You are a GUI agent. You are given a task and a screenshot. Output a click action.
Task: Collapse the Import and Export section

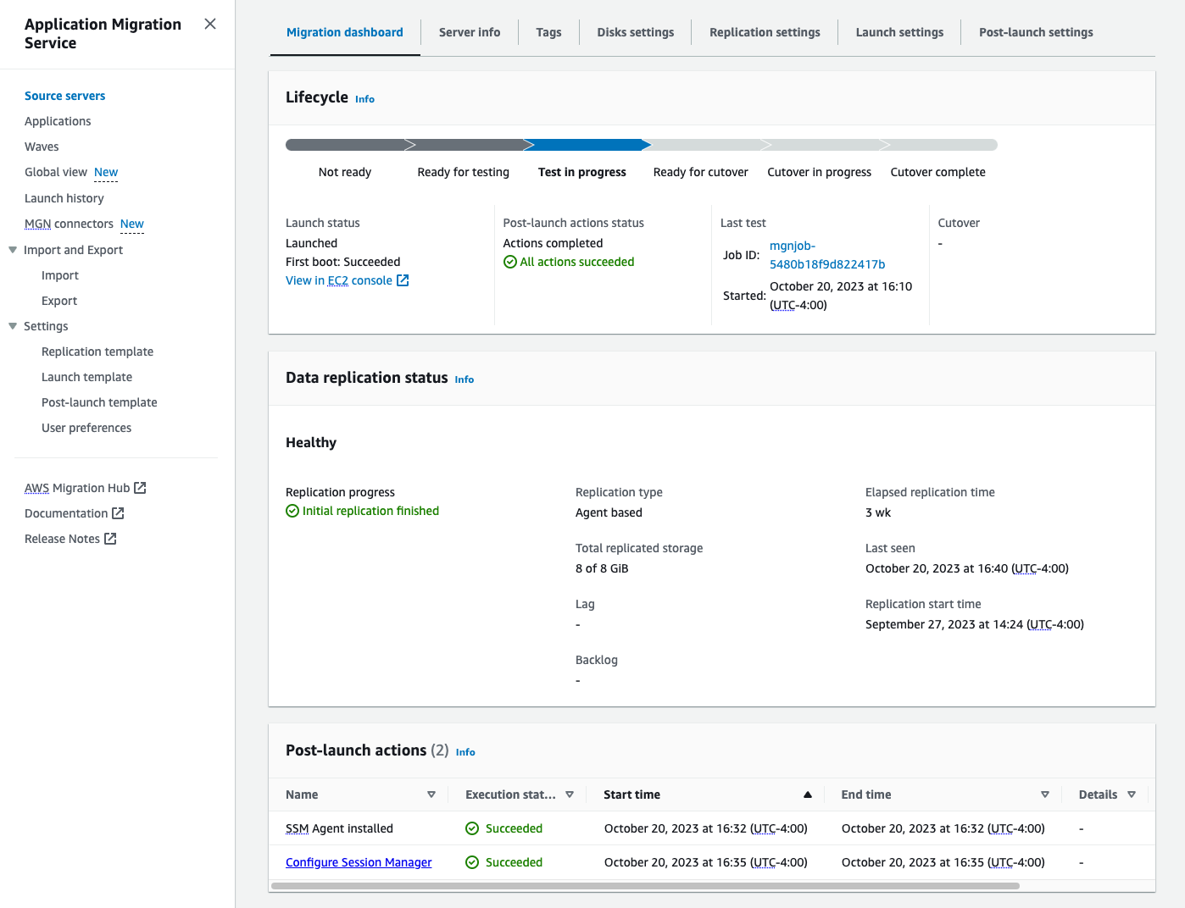point(13,250)
